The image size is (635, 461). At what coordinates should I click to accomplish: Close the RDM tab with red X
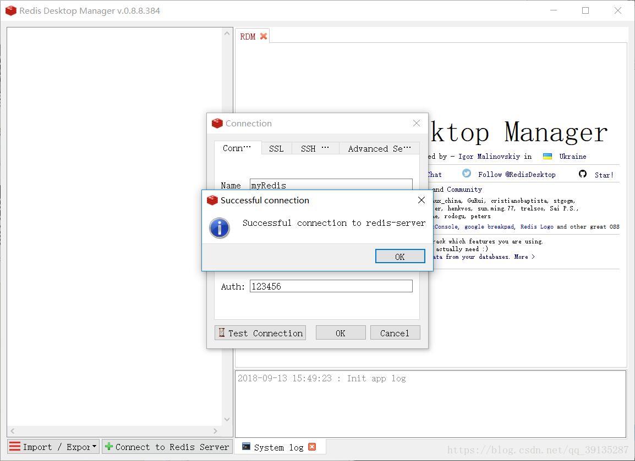[264, 36]
